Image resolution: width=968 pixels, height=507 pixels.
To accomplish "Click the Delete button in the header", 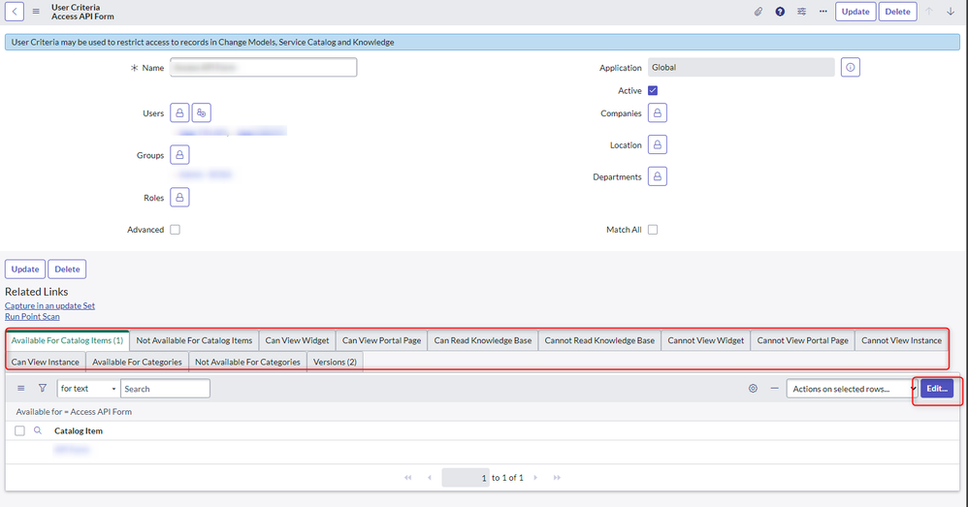I will pyautogui.click(x=897, y=11).
